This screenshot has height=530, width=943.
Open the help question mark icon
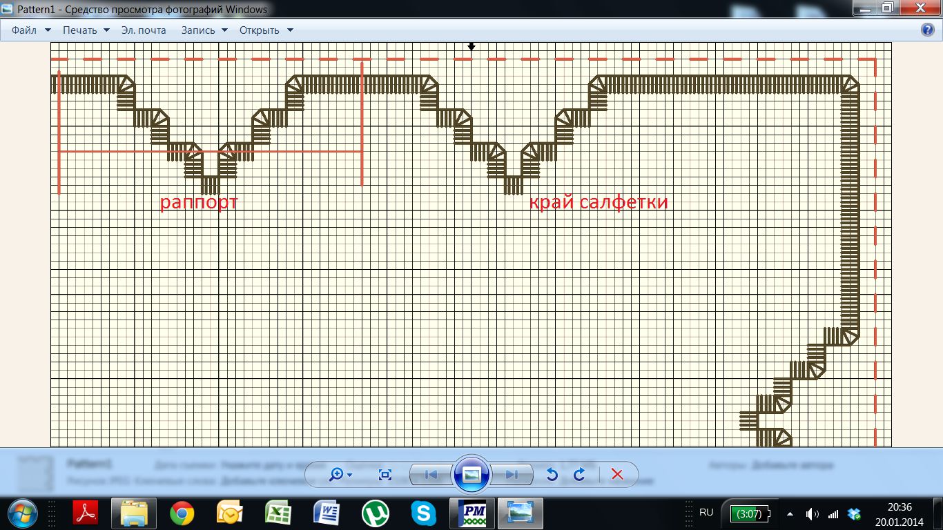pos(929,30)
